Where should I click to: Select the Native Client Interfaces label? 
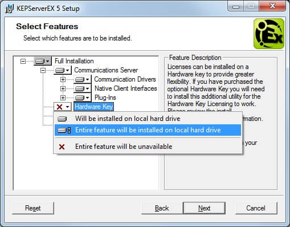click(x=126, y=88)
